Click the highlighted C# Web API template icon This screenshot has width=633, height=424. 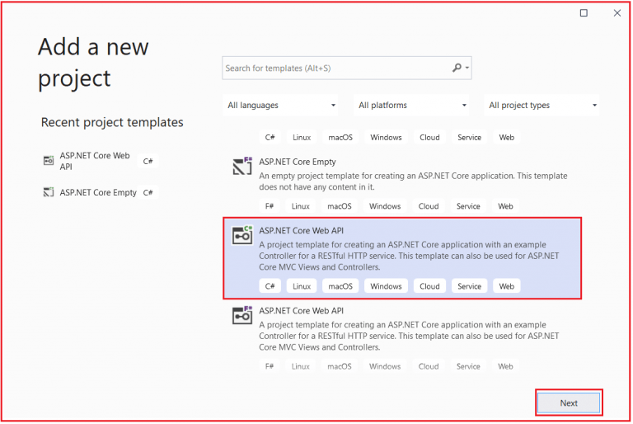pos(241,236)
